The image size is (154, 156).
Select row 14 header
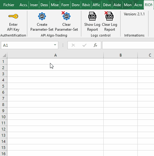(x=3, y=141)
